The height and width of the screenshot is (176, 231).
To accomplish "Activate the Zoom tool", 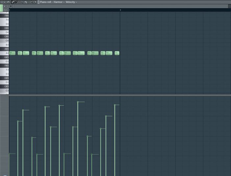I will click(x=32, y=2).
